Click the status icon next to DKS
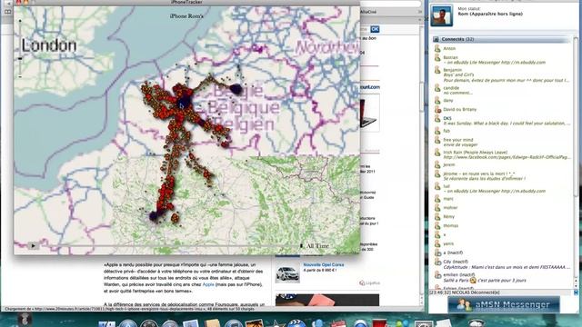The height and width of the screenshot is (327, 582). pyautogui.click(x=437, y=119)
